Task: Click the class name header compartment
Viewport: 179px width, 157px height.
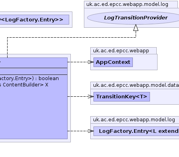Action: (34, 63)
